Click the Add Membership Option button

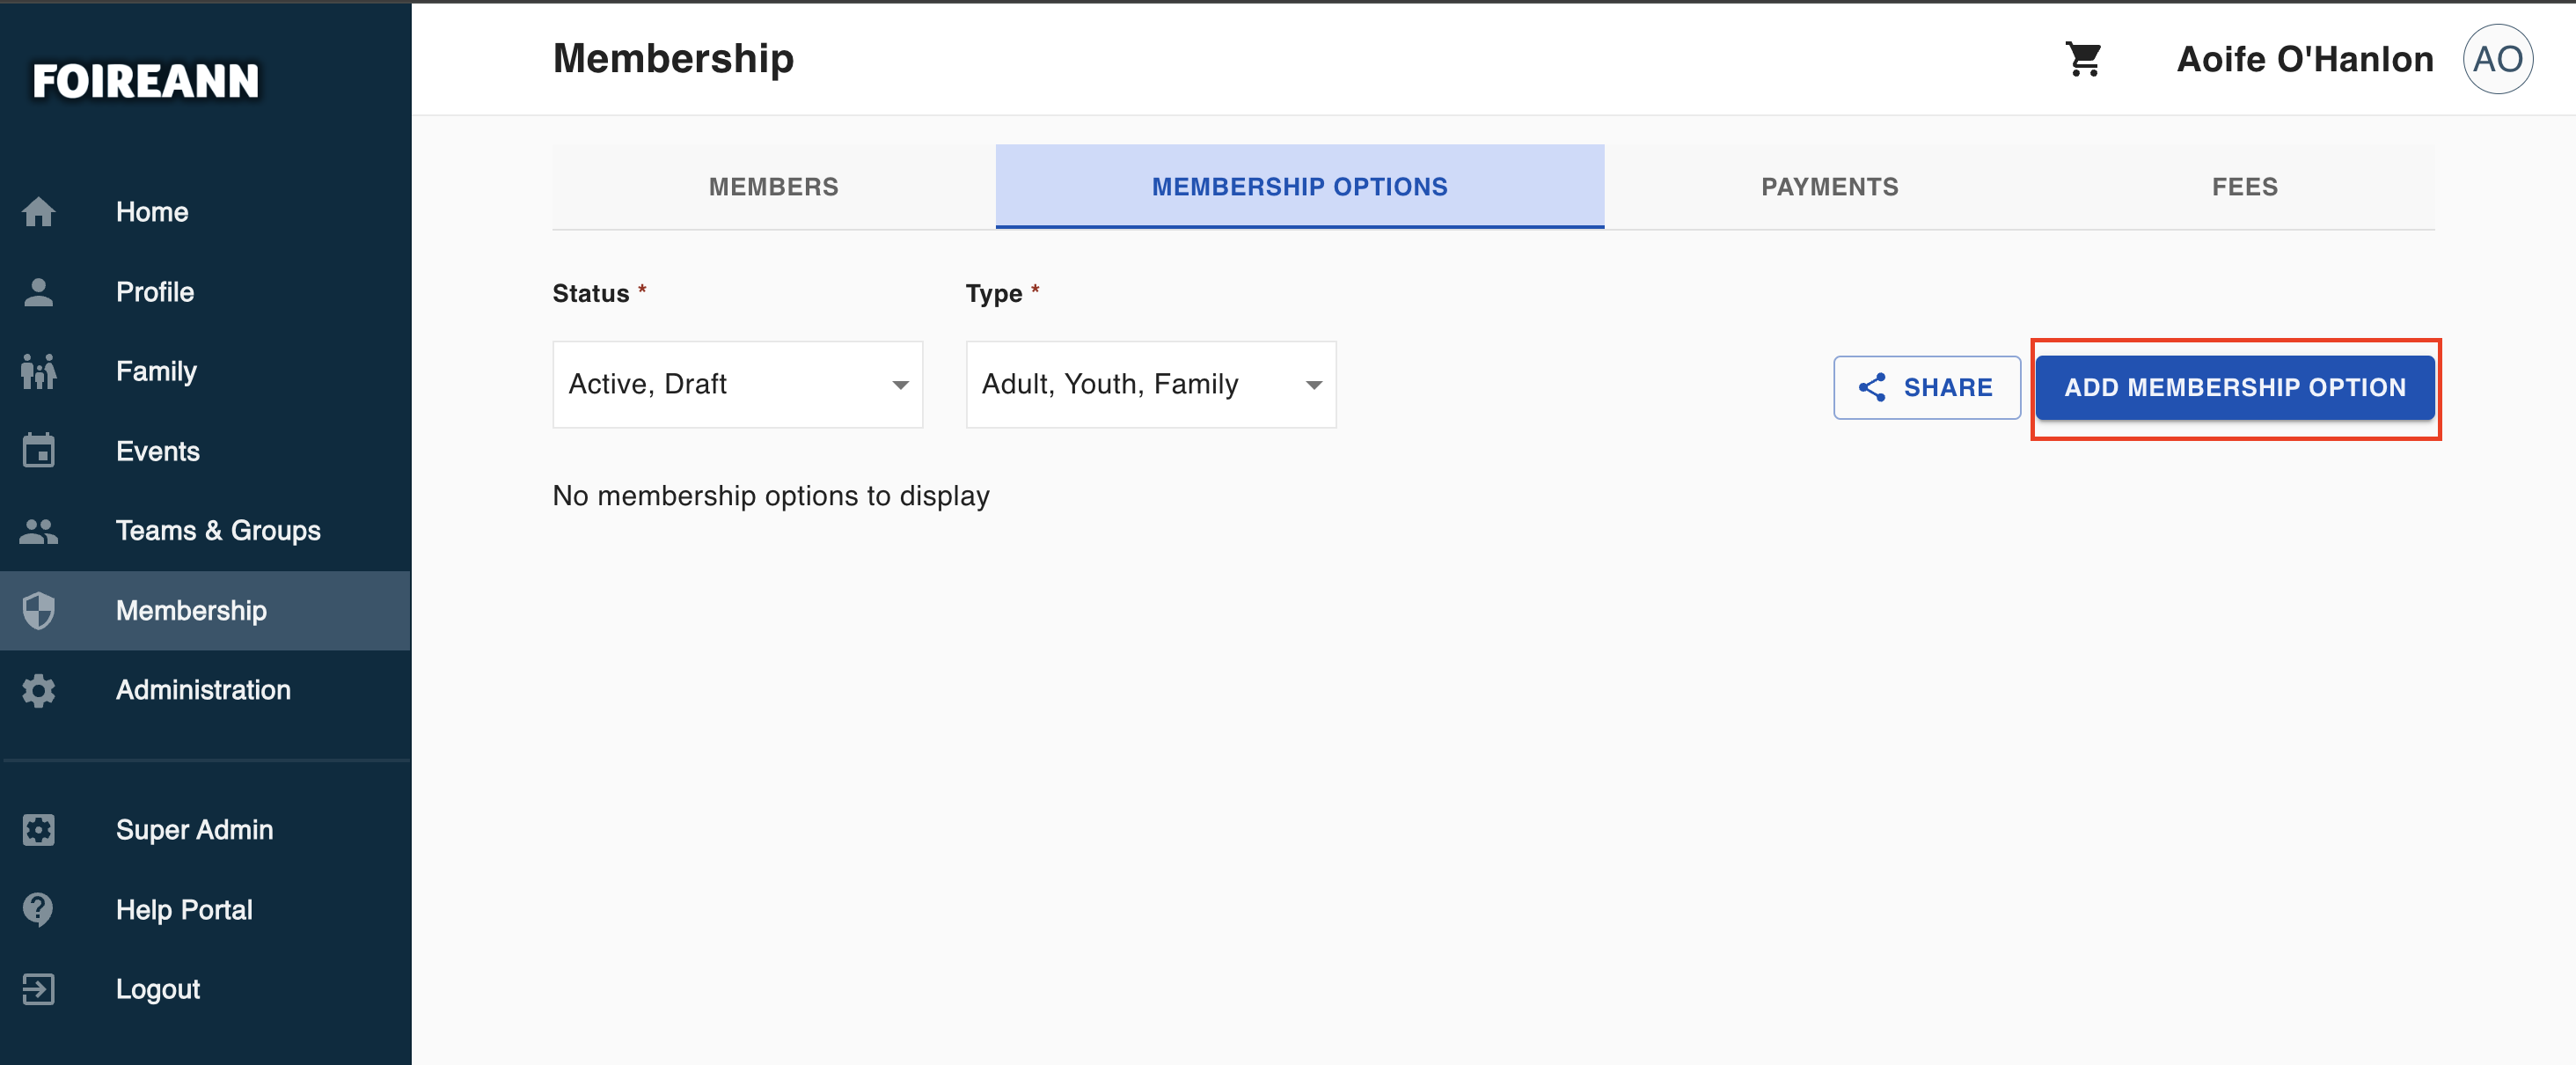pos(2234,387)
